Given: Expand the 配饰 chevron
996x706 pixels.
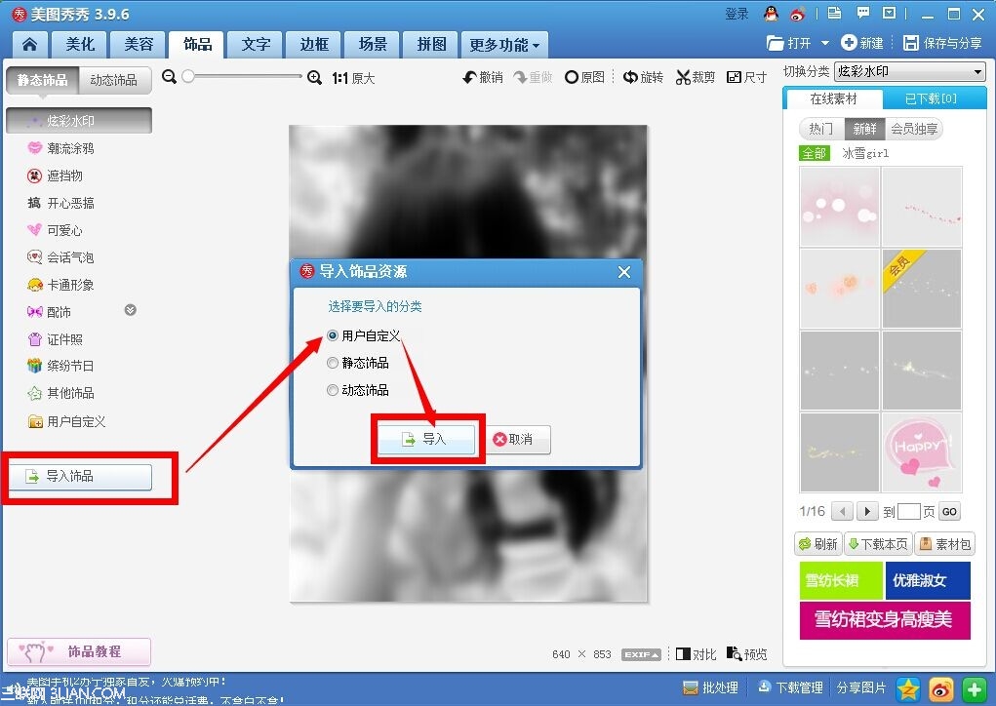Looking at the screenshot, I should [x=130, y=310].
